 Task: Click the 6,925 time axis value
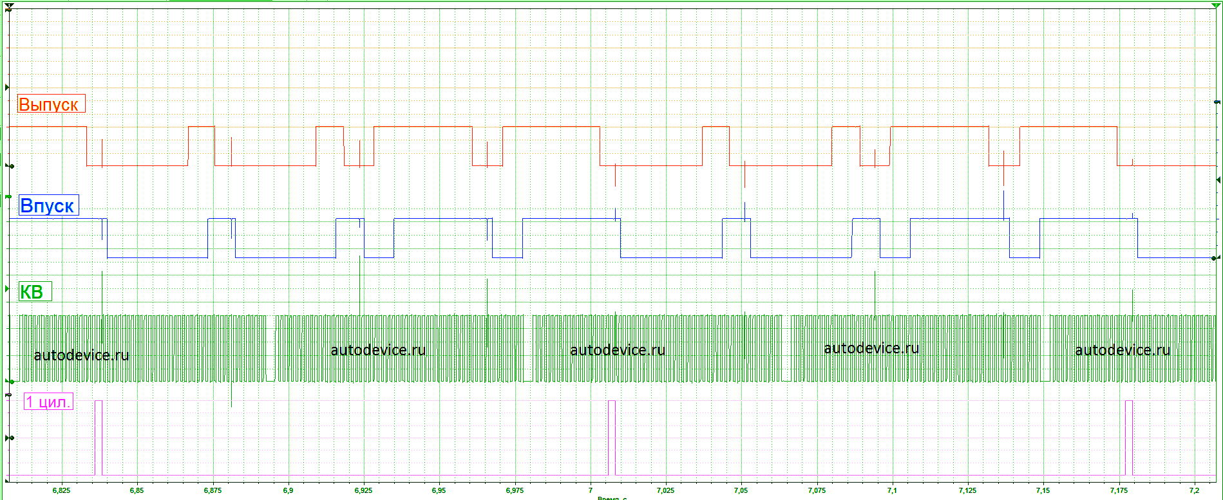point(364,491)
